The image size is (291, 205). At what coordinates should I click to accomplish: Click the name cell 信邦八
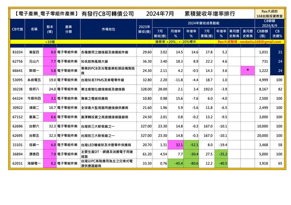point(34,89)
